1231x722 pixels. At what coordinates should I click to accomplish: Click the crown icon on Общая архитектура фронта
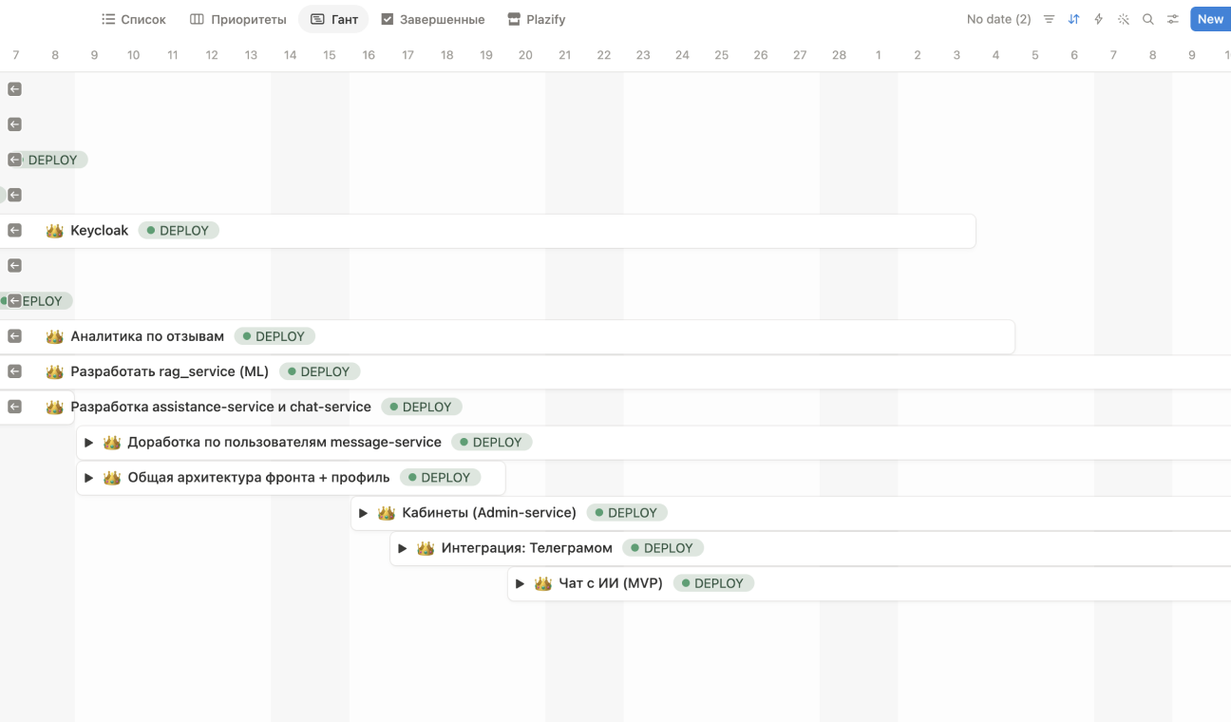112,478
